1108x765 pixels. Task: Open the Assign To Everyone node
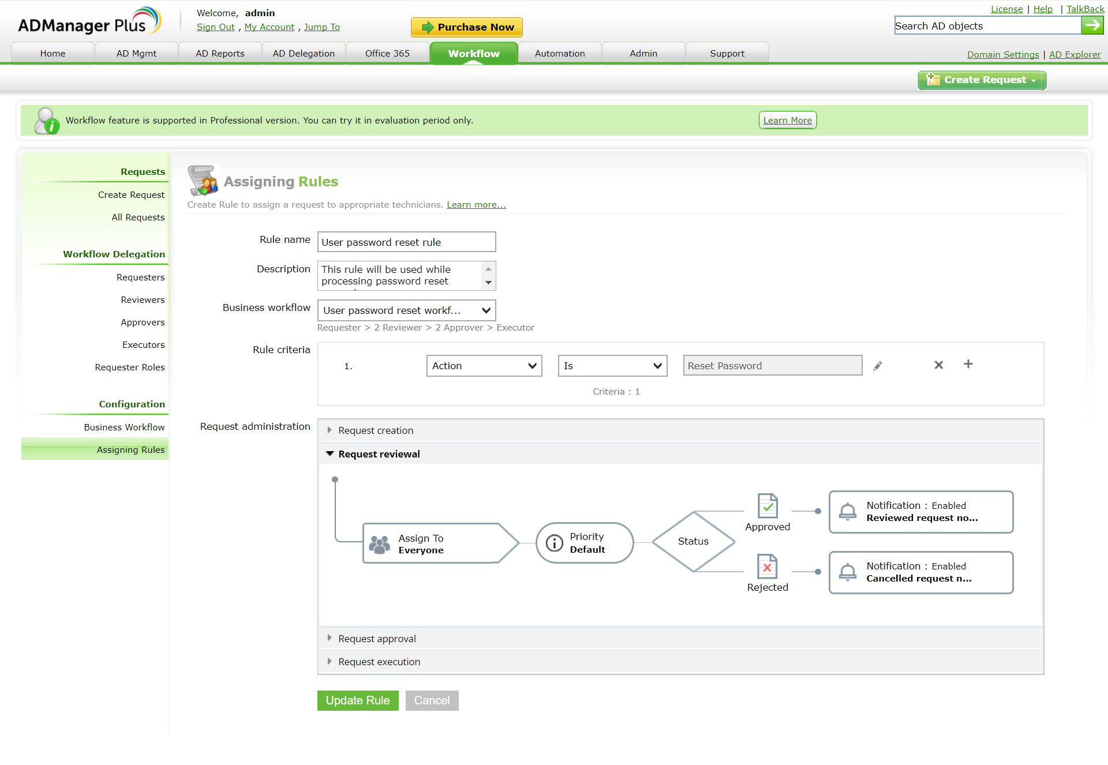tap(433, 543)
